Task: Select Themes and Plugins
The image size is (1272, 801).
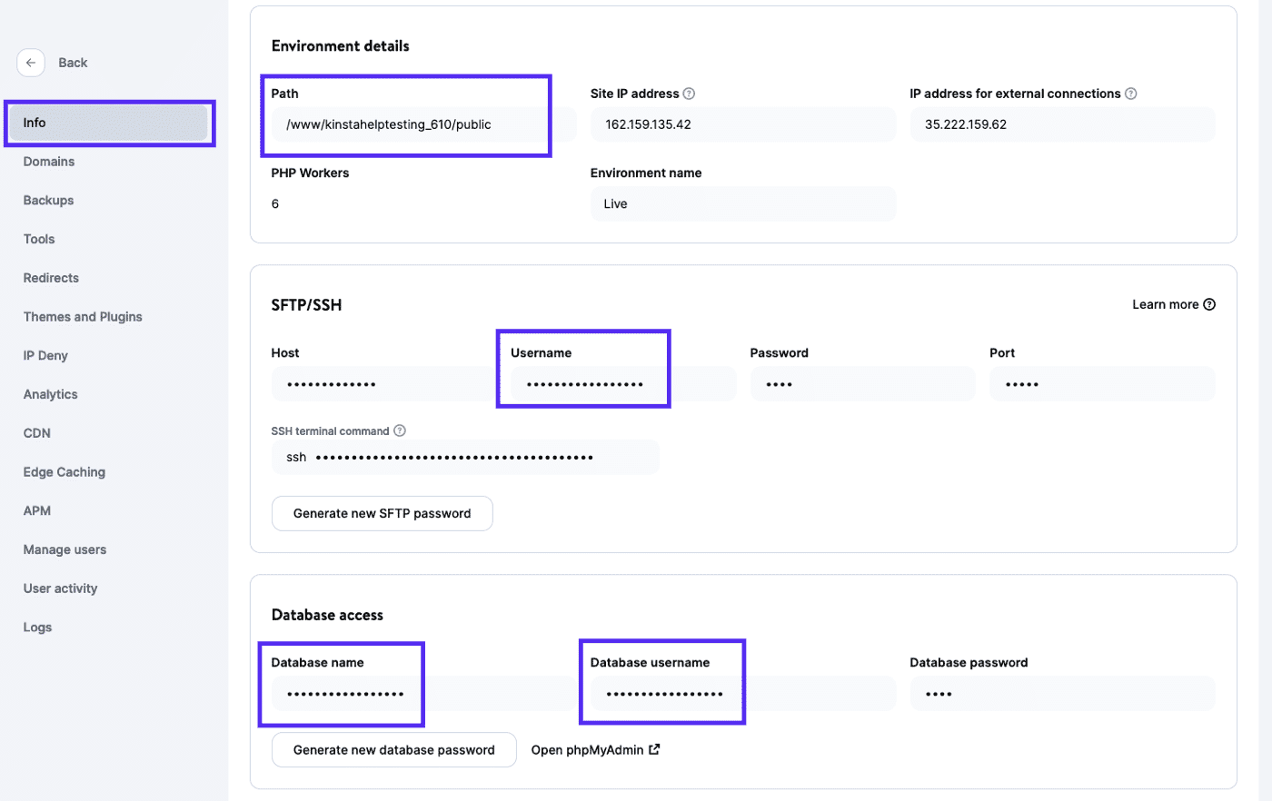Action: 82,316
